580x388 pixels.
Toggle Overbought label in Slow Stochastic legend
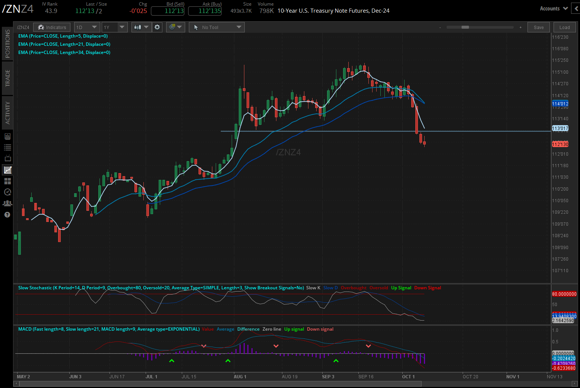(353, 288)
